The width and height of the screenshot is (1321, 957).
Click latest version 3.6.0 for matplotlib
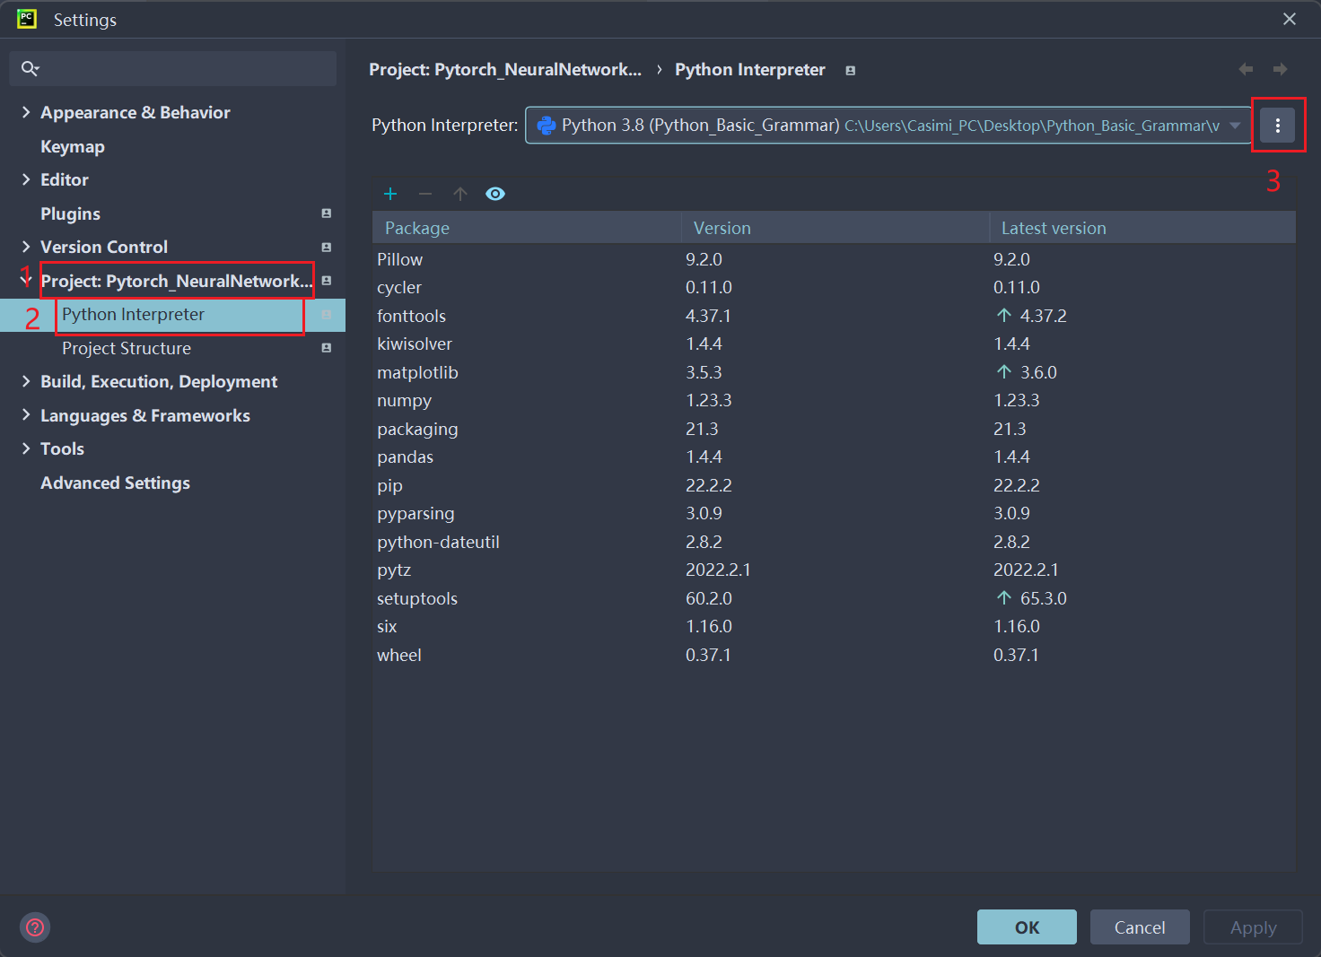point(1038,372)
